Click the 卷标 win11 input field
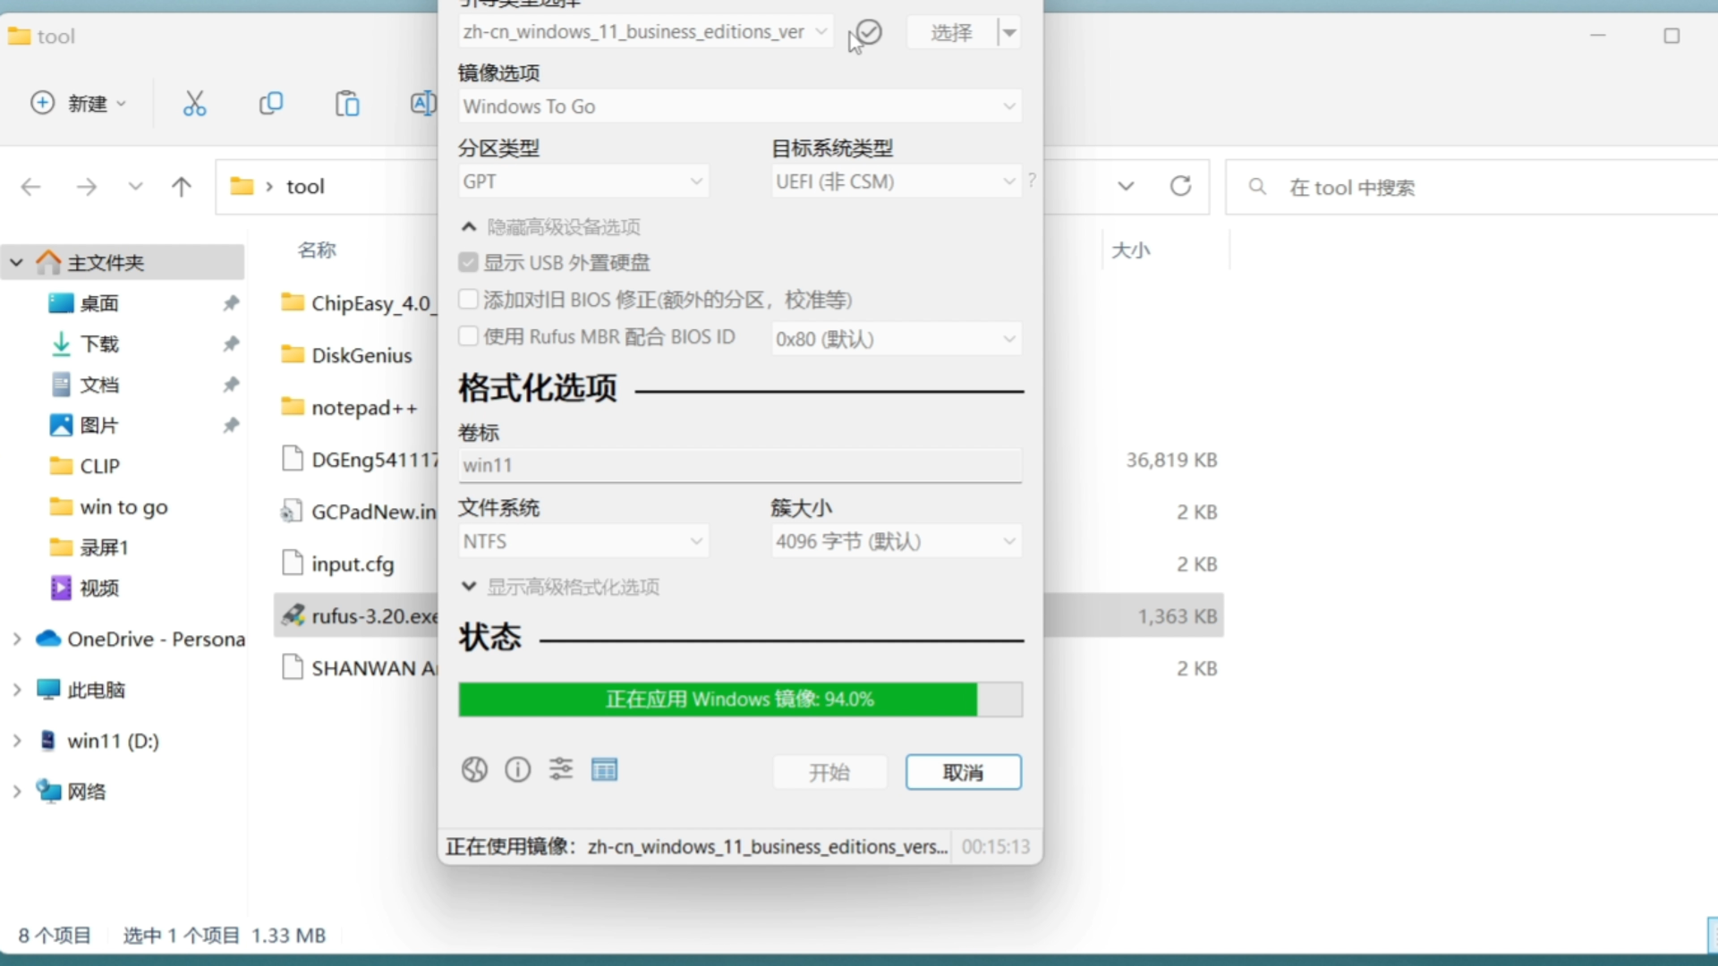The image size is (1718, 966). [740, 463]
